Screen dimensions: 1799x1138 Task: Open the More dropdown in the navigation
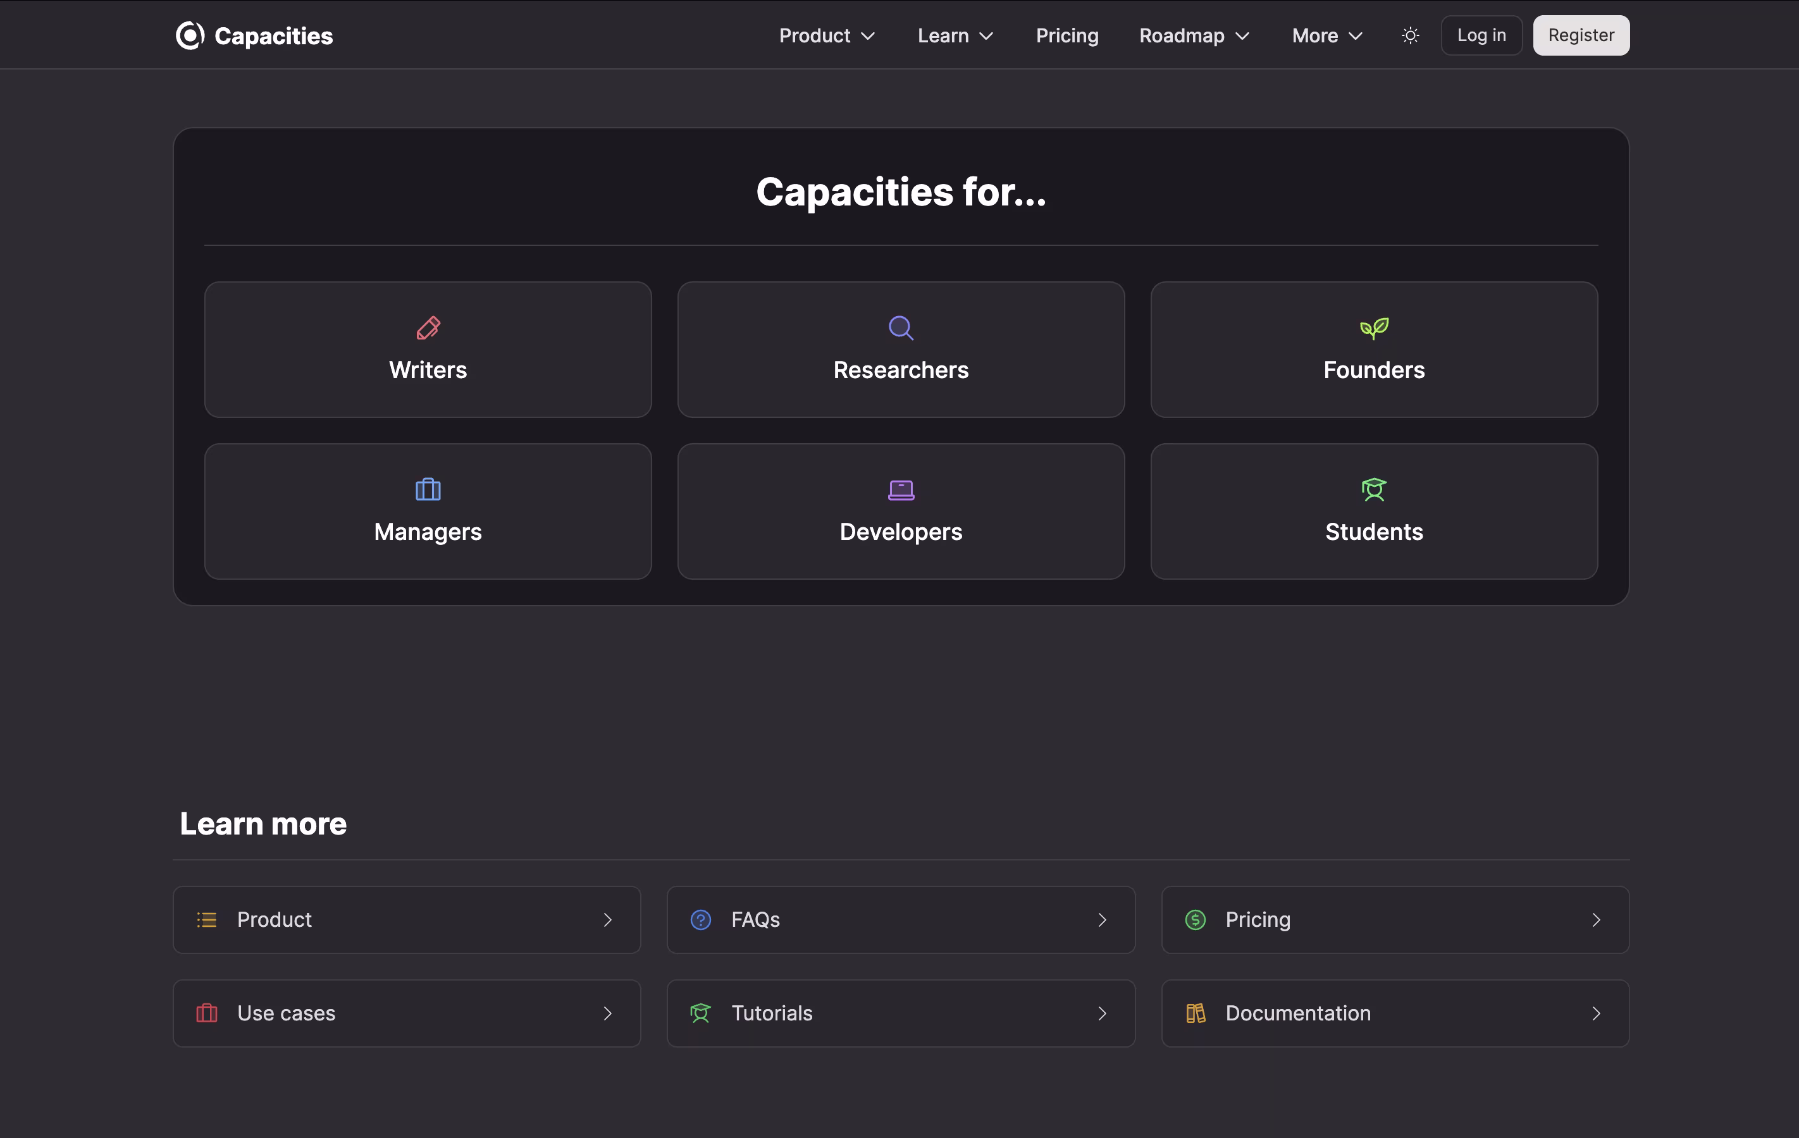1328,35
